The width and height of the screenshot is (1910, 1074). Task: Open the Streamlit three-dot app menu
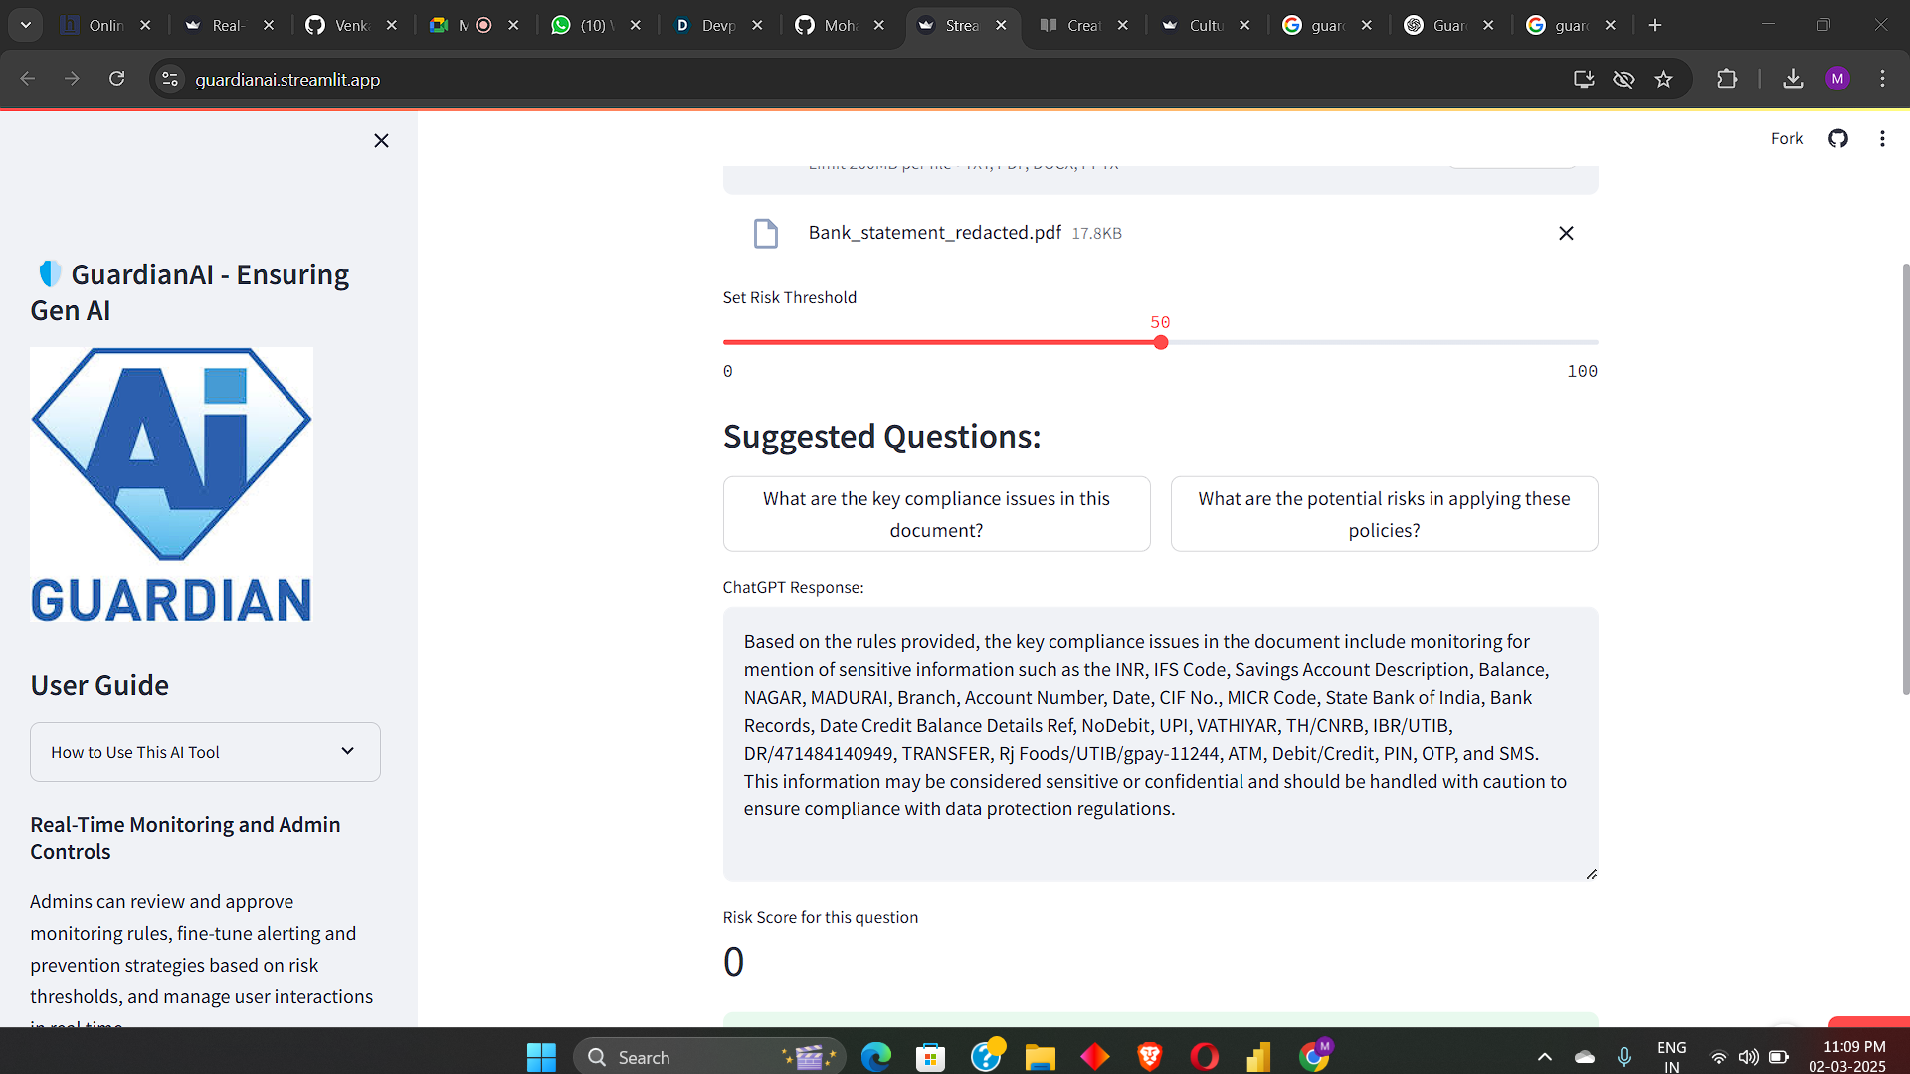[1881, 139]
